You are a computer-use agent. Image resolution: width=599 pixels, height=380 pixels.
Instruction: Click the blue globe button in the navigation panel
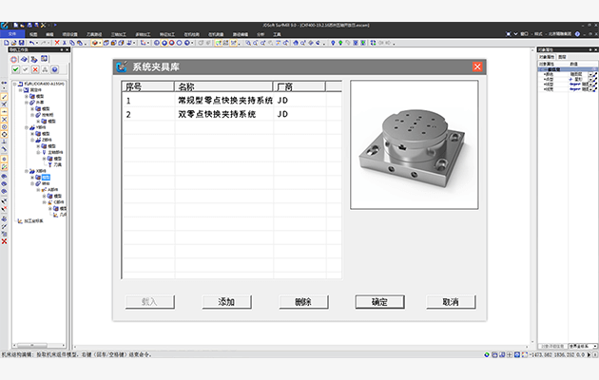point(54,69)
